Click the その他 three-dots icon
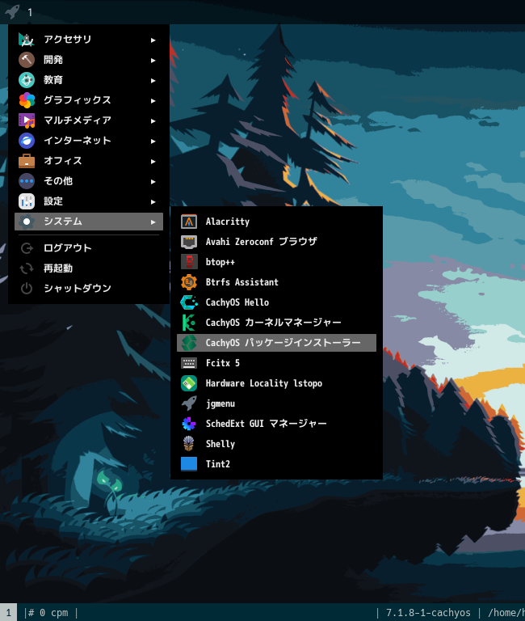 [27, 181]
